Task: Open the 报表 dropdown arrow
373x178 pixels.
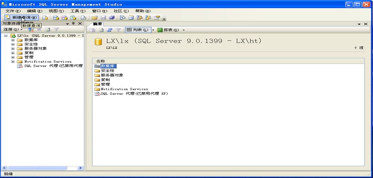Action: click(x=184, y=30)
